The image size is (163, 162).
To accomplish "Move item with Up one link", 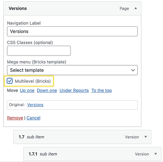I will coord(27,90).
